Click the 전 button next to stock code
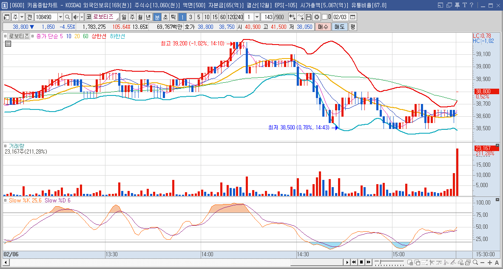Image resolution: width=503 pixels, height=269 pixels. click(29, 17)
